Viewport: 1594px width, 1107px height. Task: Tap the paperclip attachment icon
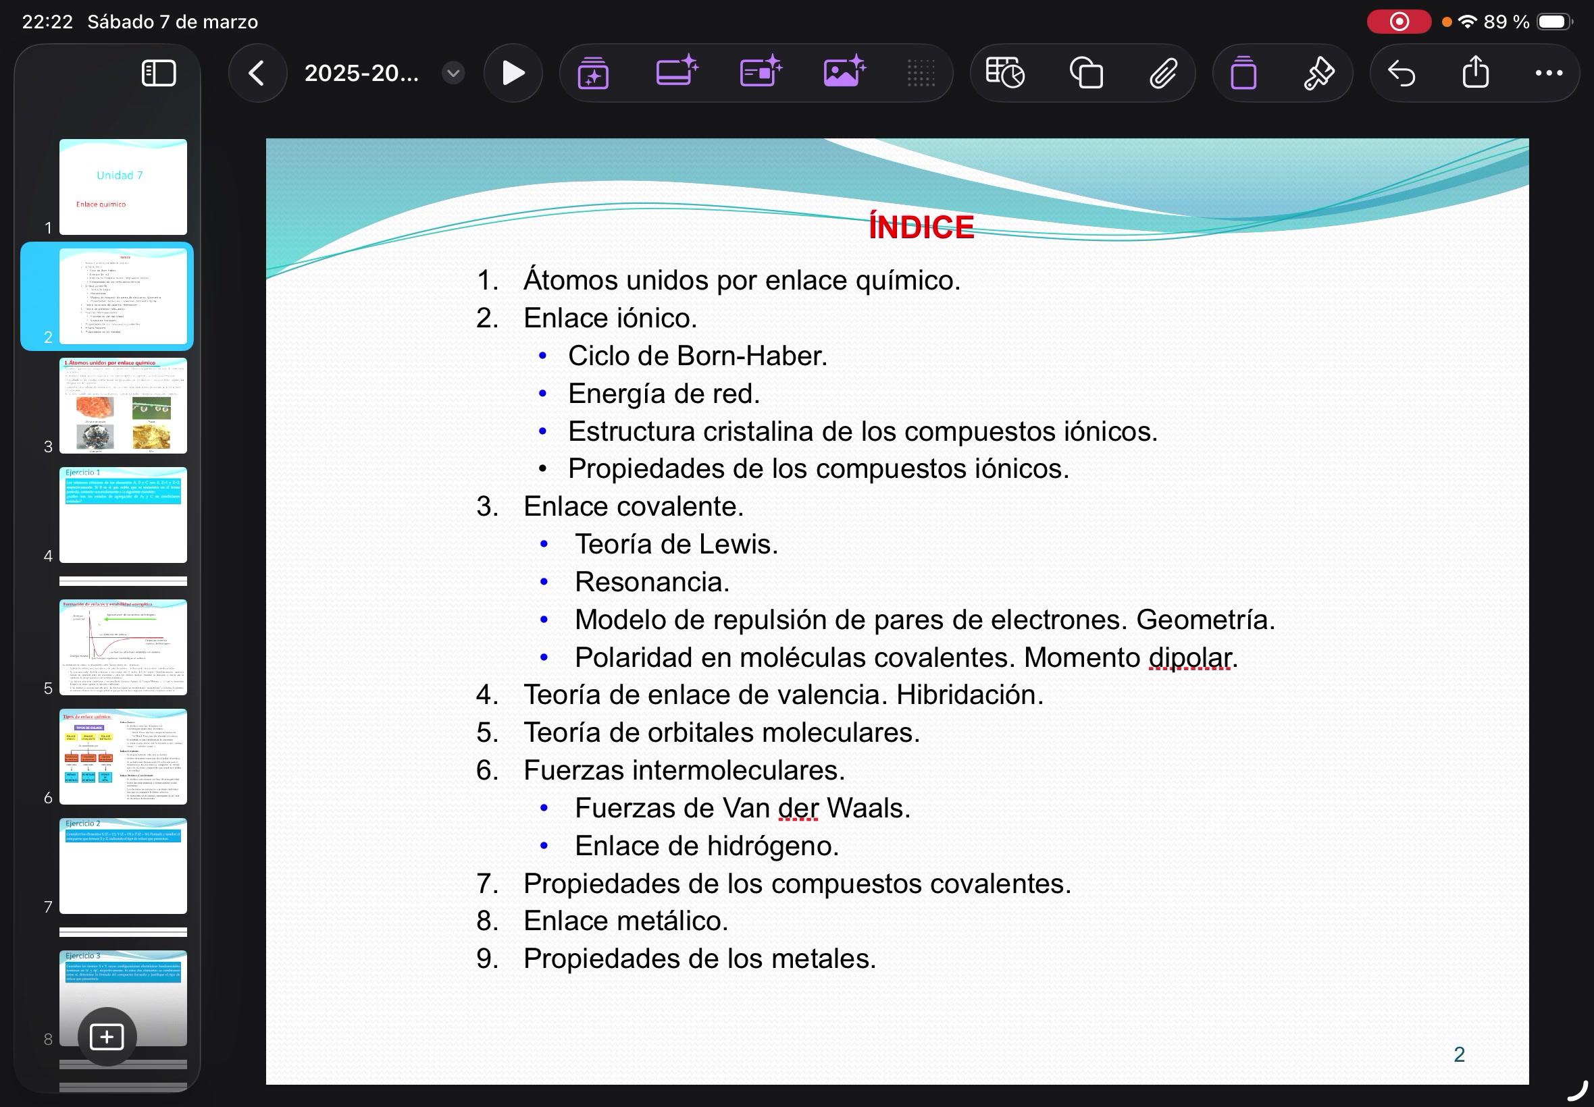[1164, 73]
